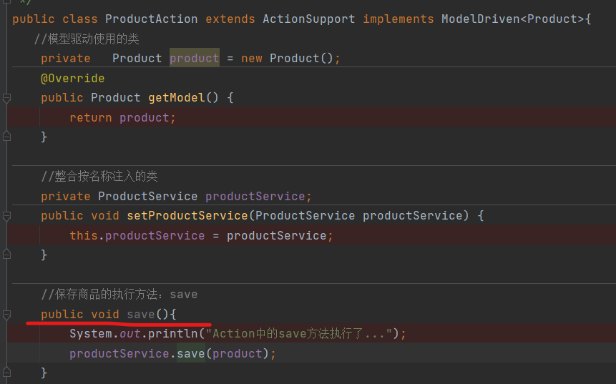The height and width of the screenshot is (384, 616).
Task: Click the Action中的save方法执行了 string literal
Action: pyautogui.click(x=299, y=333)
